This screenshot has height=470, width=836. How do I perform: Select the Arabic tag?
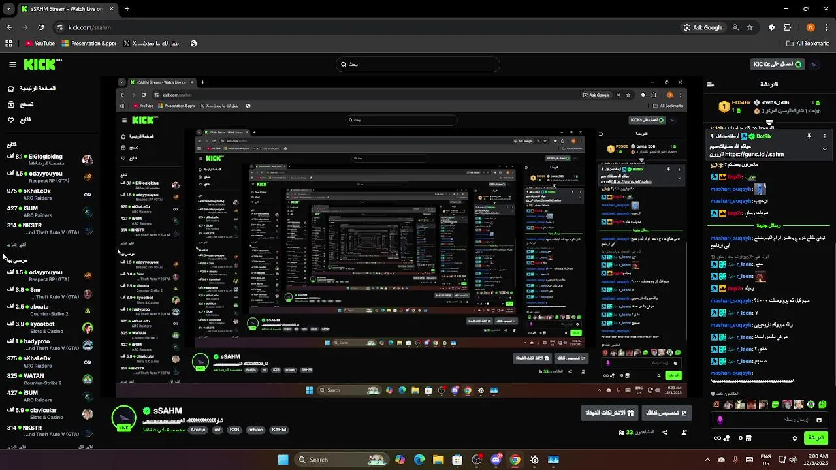198,430
